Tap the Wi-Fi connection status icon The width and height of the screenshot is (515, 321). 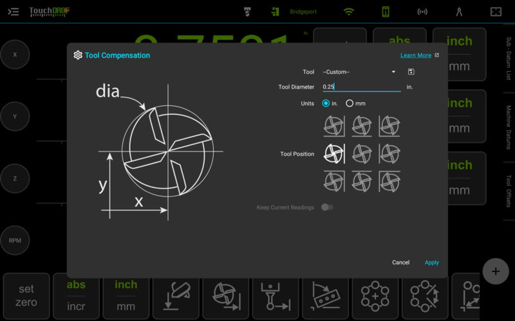click(348, 12)
